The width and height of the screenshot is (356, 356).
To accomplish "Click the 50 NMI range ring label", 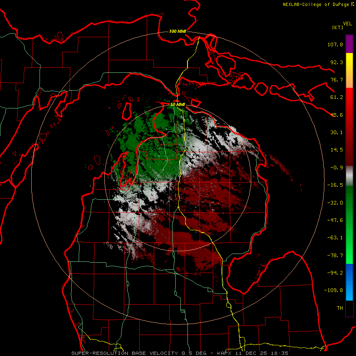I will coord(178,105).
